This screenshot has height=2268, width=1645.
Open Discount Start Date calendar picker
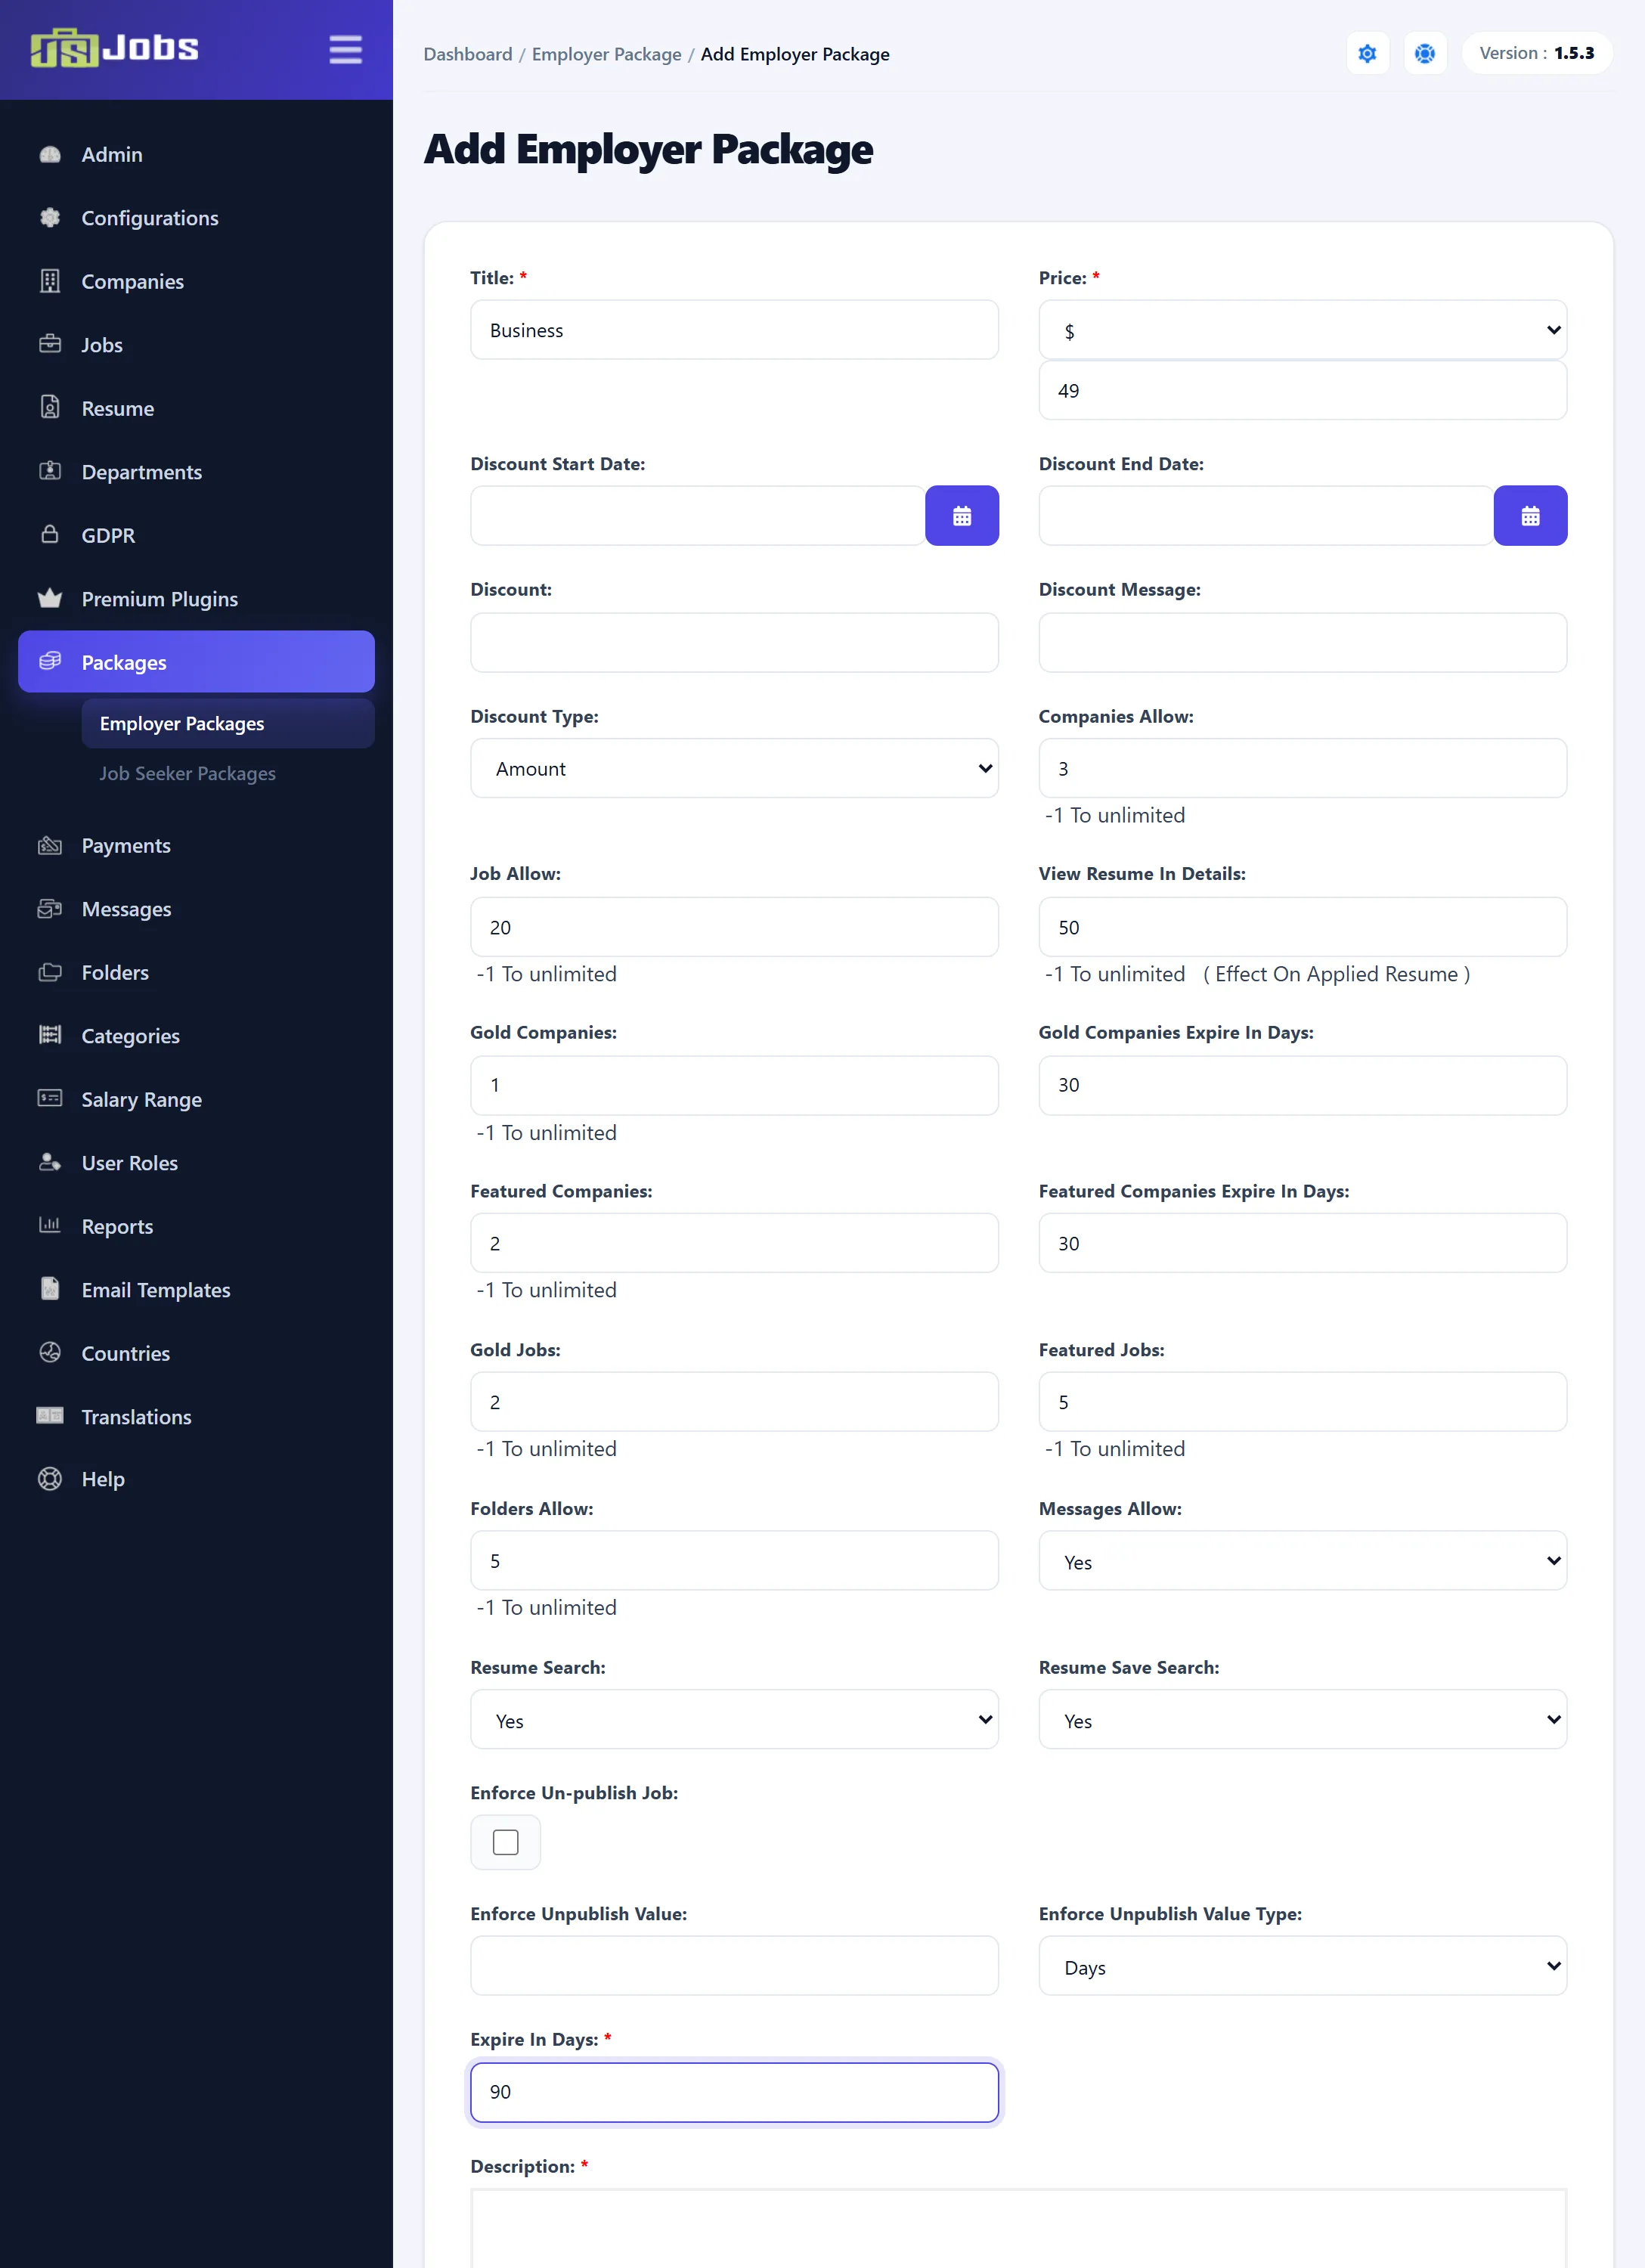click(961, 516)
